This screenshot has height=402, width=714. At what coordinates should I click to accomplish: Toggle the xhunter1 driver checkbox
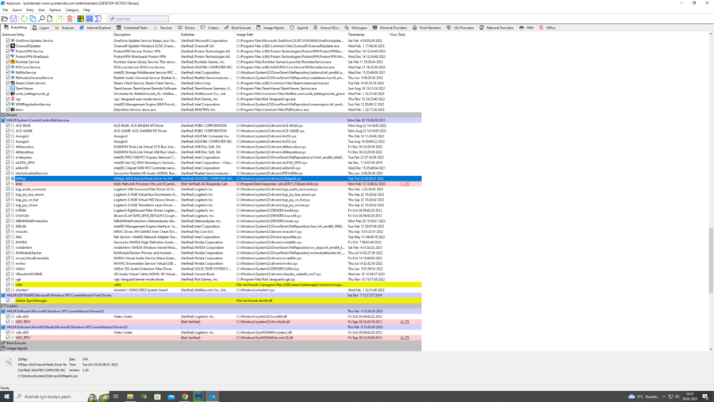pos(8,290)
